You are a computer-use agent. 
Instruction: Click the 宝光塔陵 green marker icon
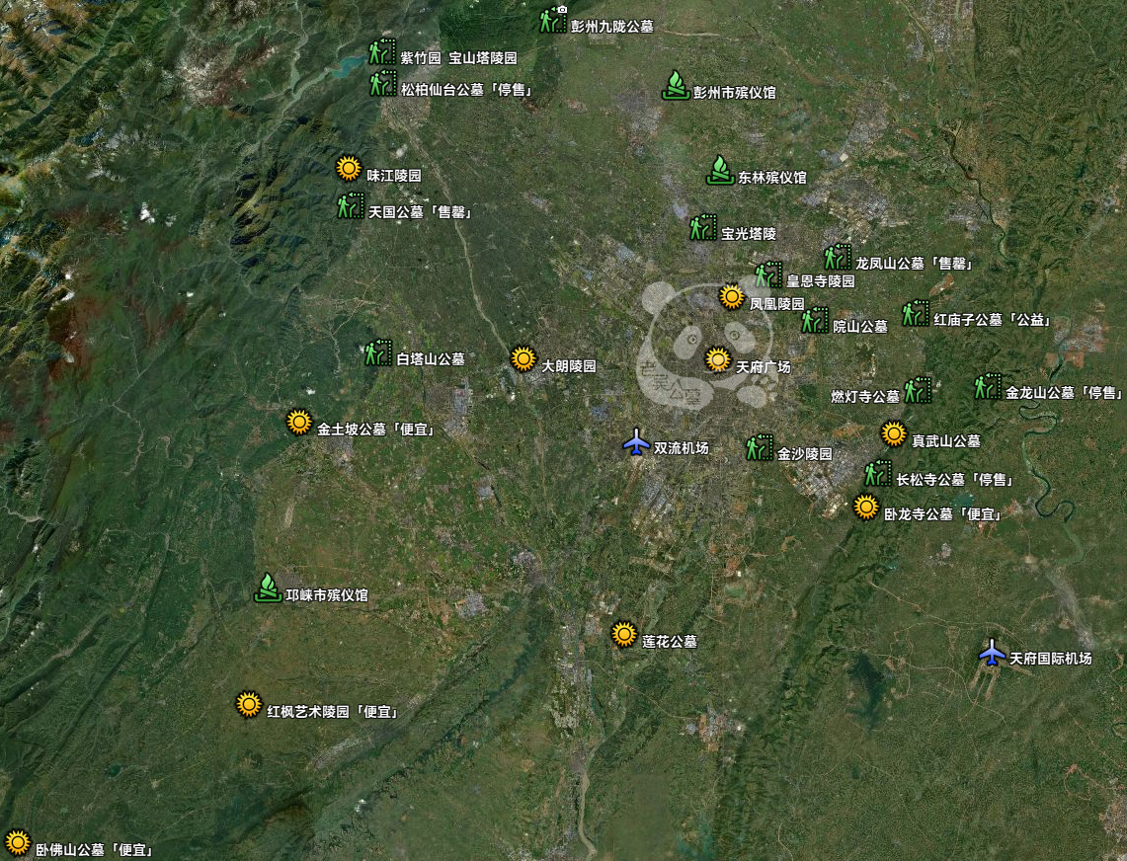(x=702, y=228)
